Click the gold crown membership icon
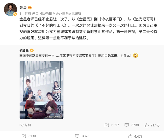The width and height of the screenshot is (164, 140). click(x=30, y=8)
